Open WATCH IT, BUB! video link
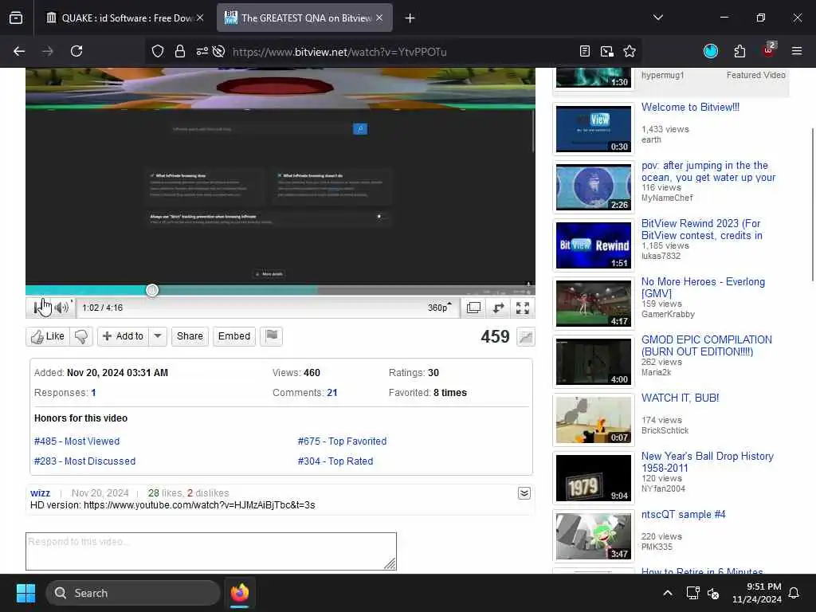 click(681, 398)
